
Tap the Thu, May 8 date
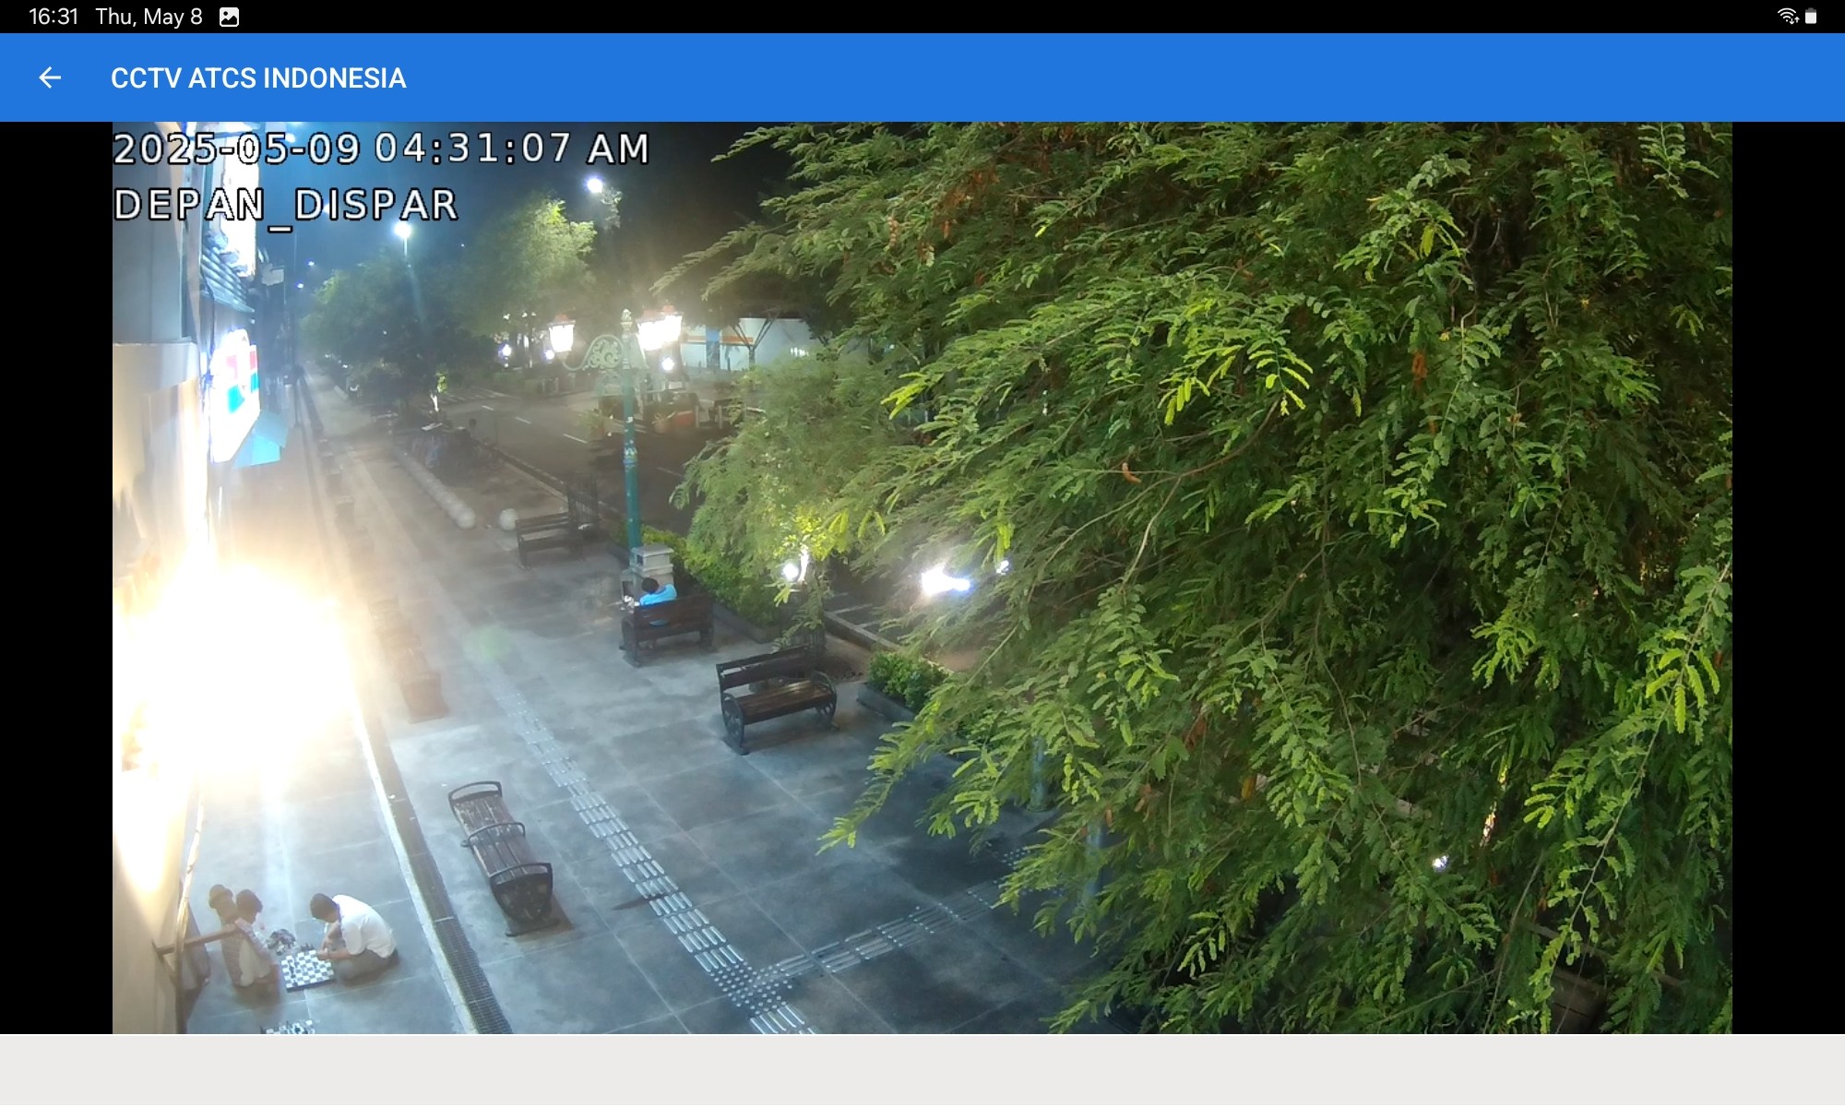[149, 17]
